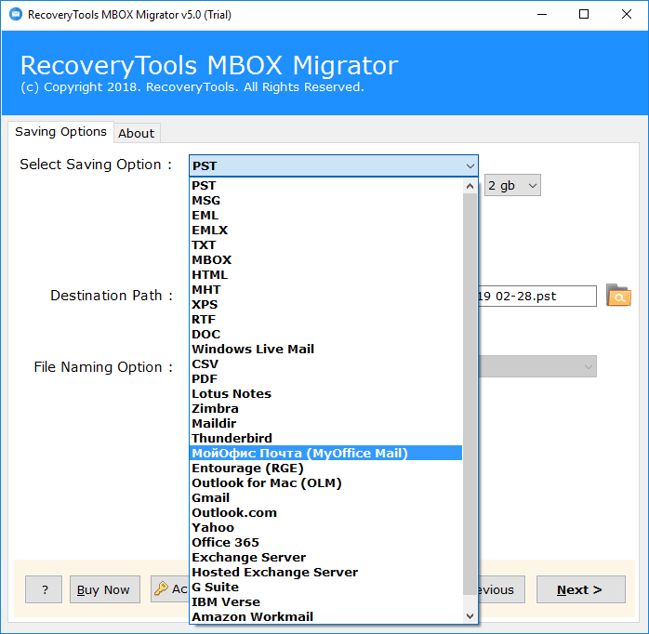Pick EMLX from the list
Image resolution: width=649 pixels, height=634 pixels.
click(x=326, y=231)
